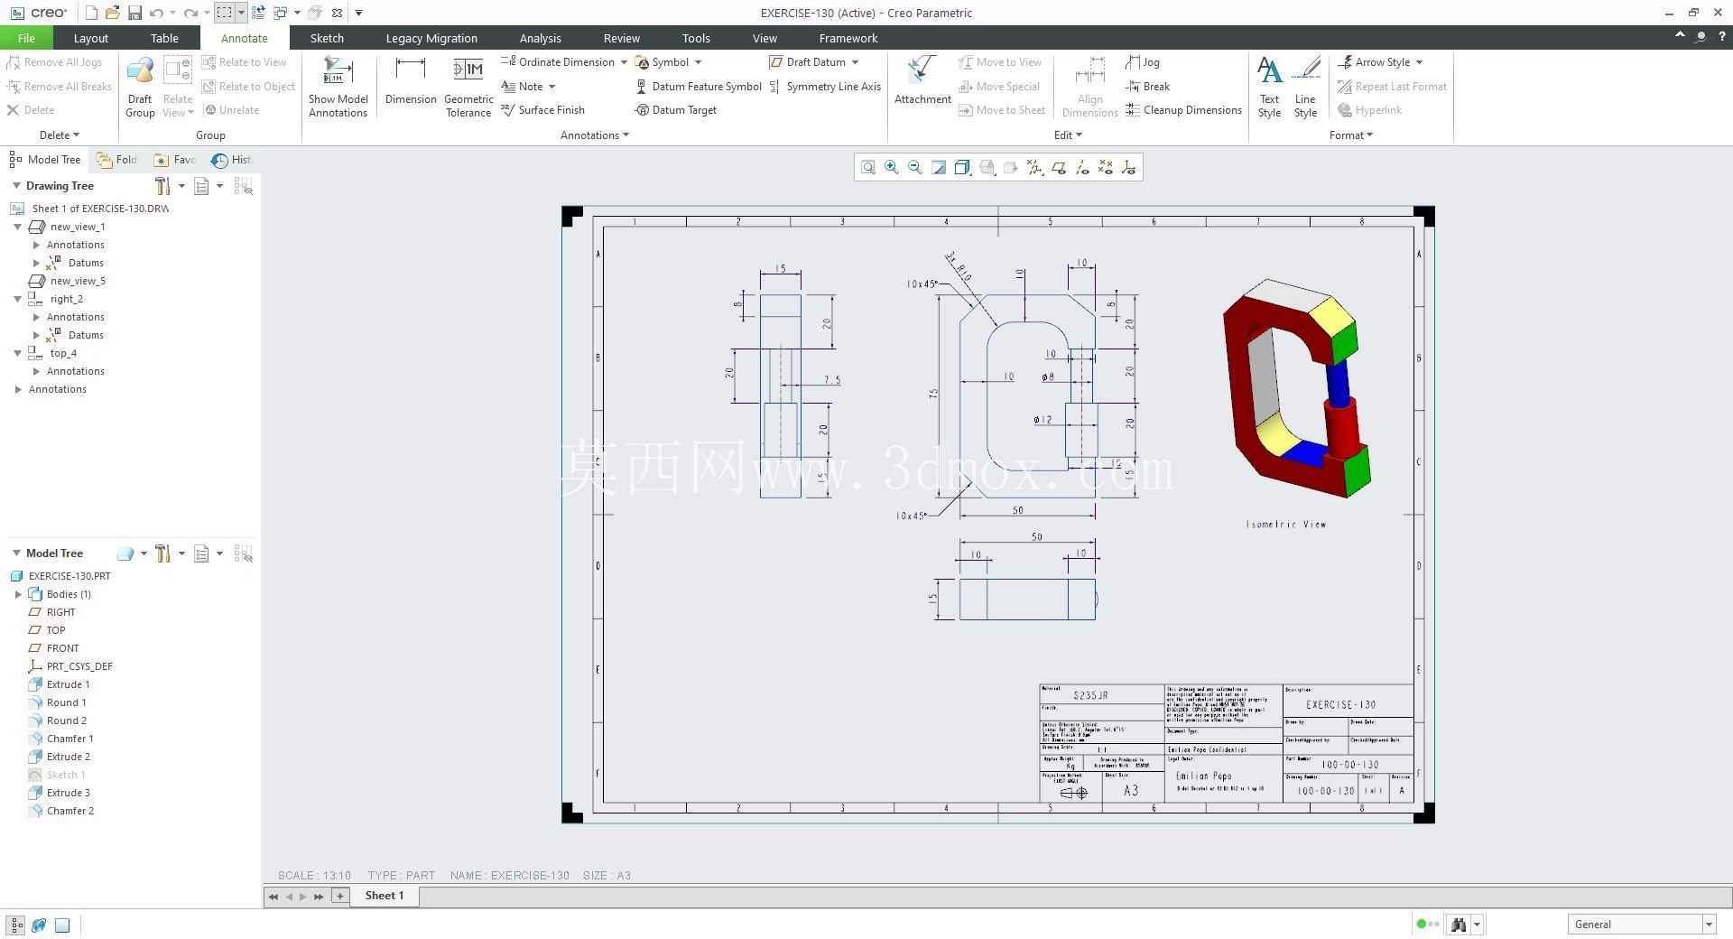
Task: Zoom out using the magnifier minus icon
Action: pos(915,167)
